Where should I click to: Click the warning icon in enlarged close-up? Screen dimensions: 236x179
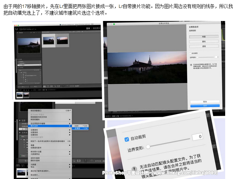tap(134, 169)
